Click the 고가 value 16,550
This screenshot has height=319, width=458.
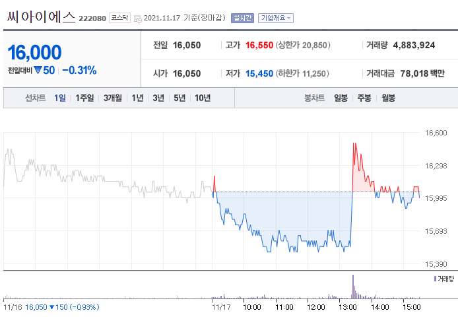pyautogui.click(x=259, y=45)
